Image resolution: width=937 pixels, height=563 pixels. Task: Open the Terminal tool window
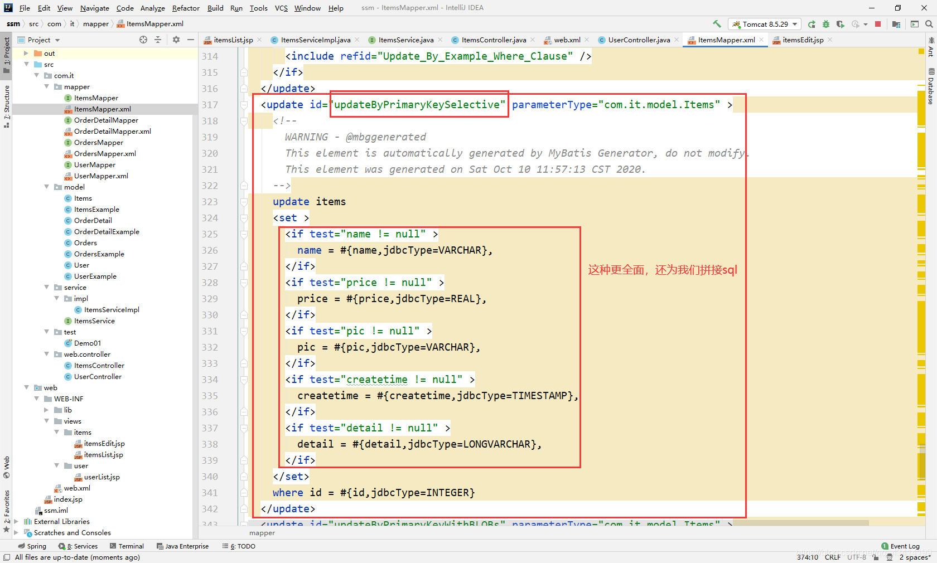pos(127,546)
